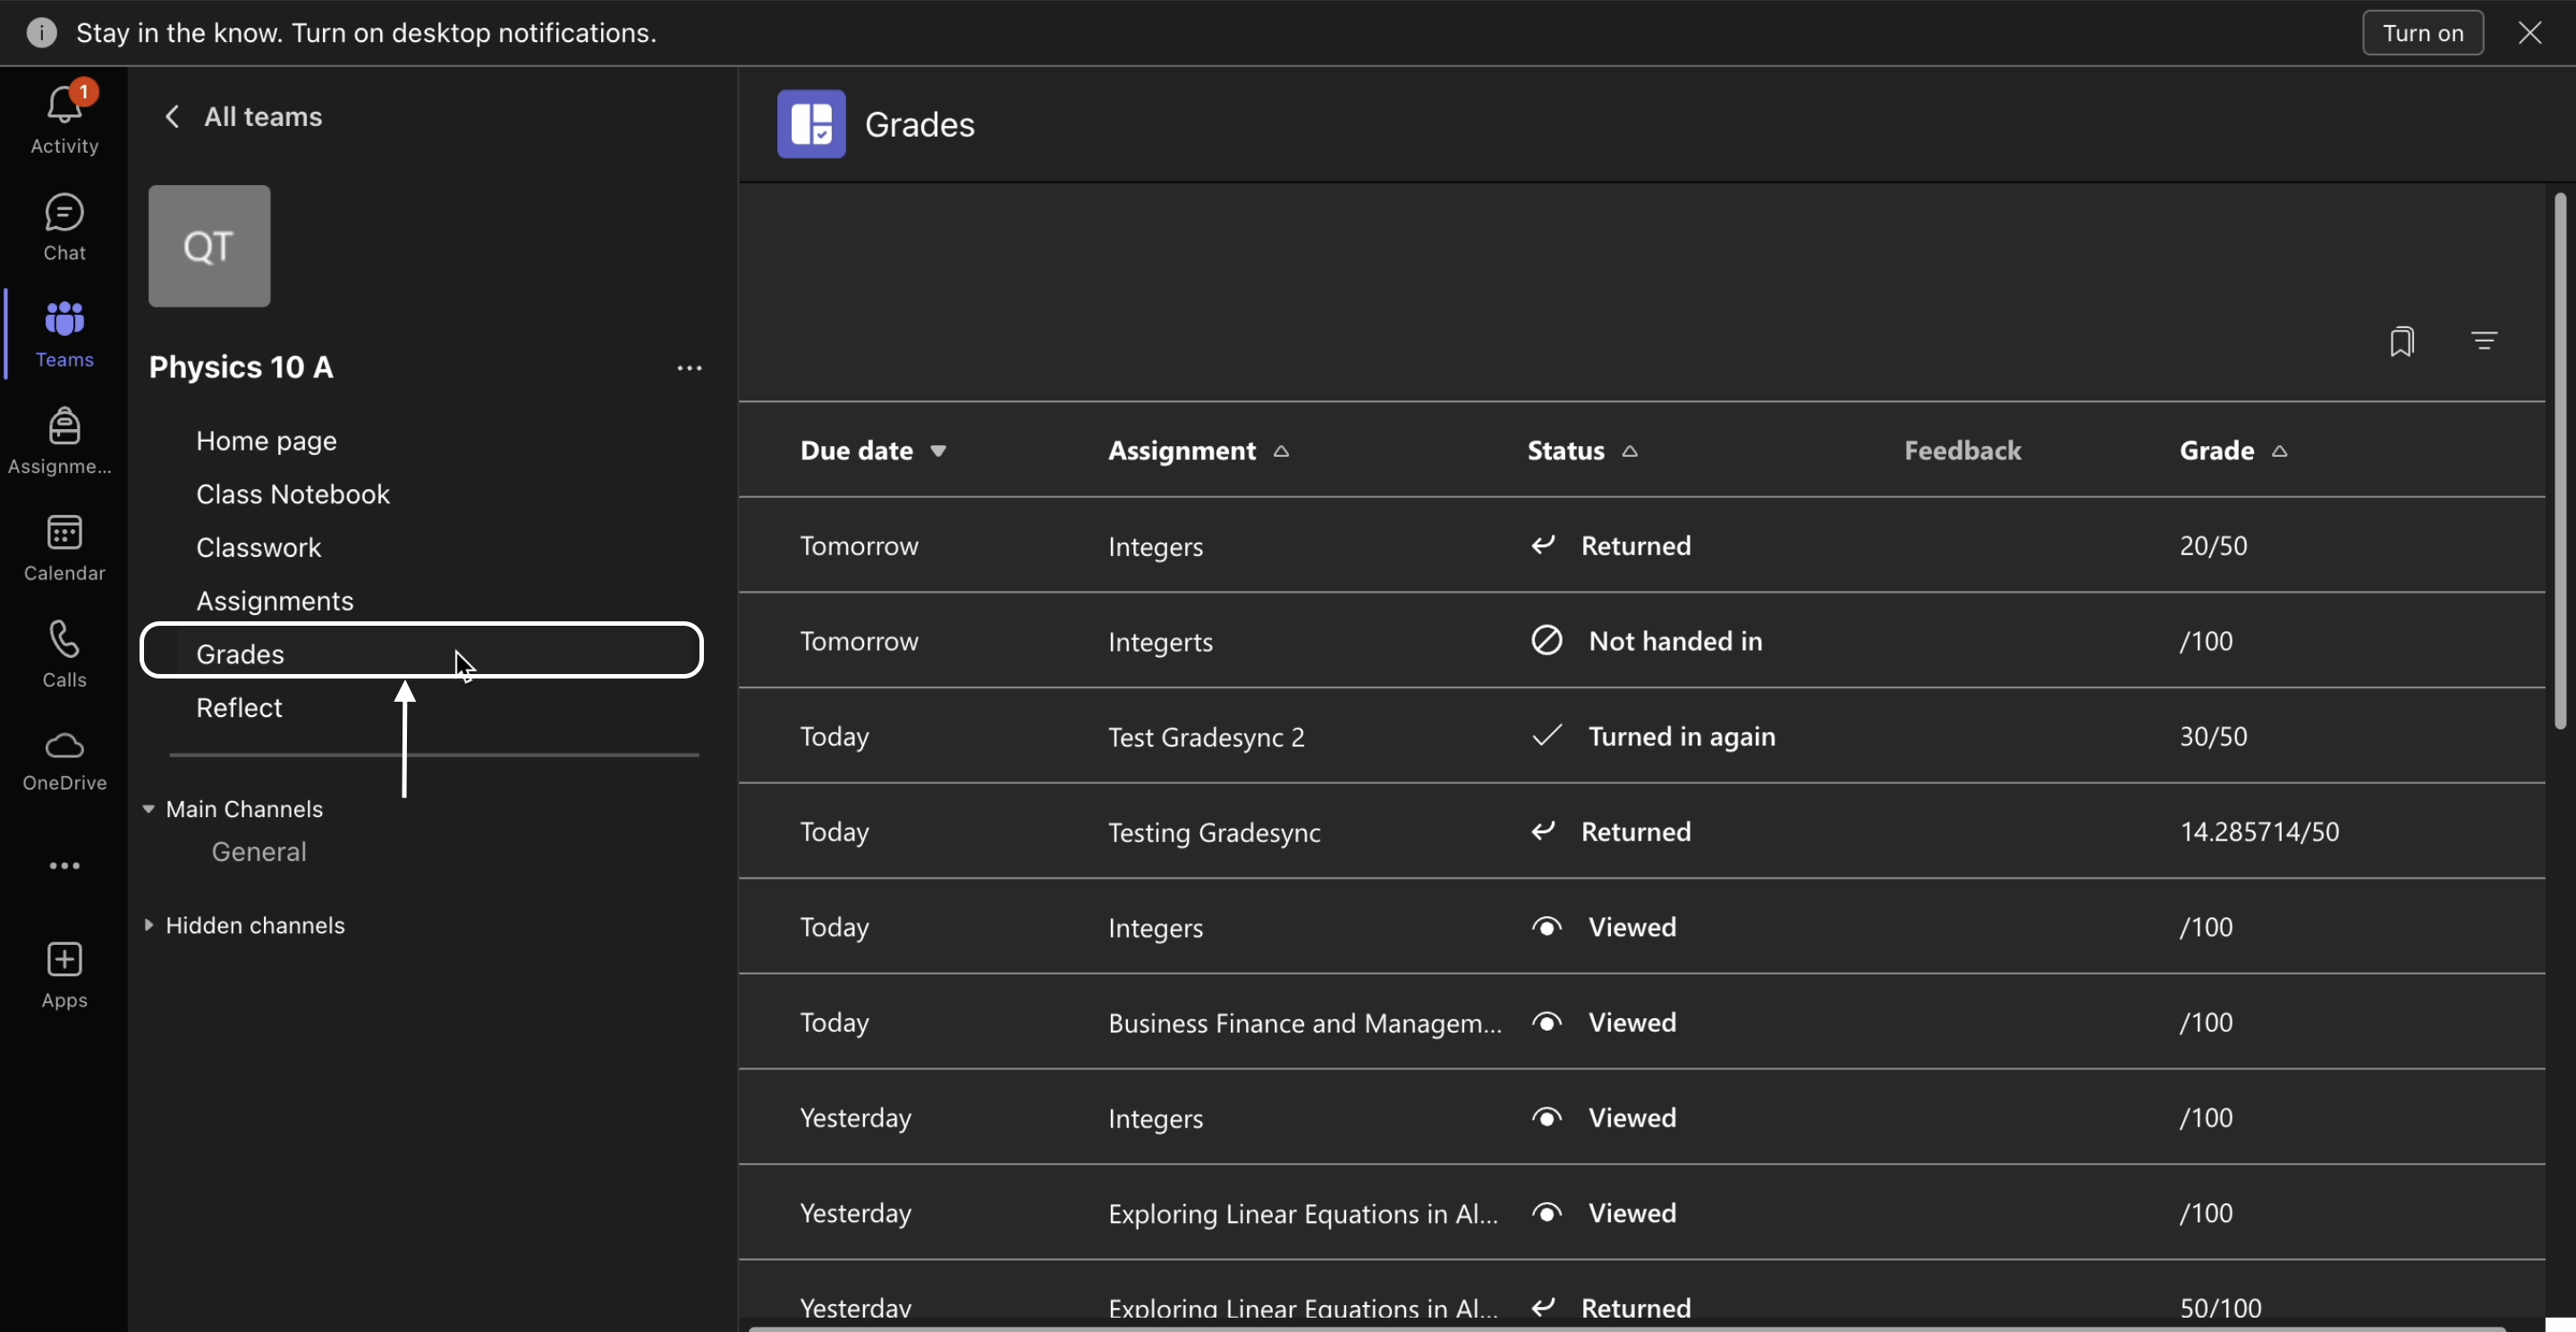Open the Calendar app icon

pyautogui.click(x=64, y=534)
